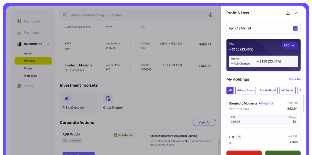
Task: Go to Assets in sidebar
Action: coord(28,53)
